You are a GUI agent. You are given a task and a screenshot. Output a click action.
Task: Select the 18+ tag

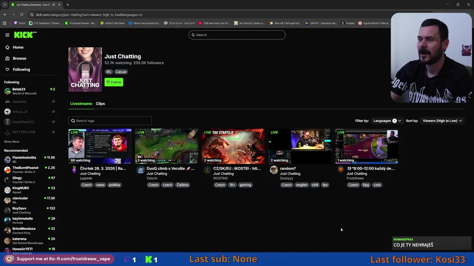pos(232,185)
